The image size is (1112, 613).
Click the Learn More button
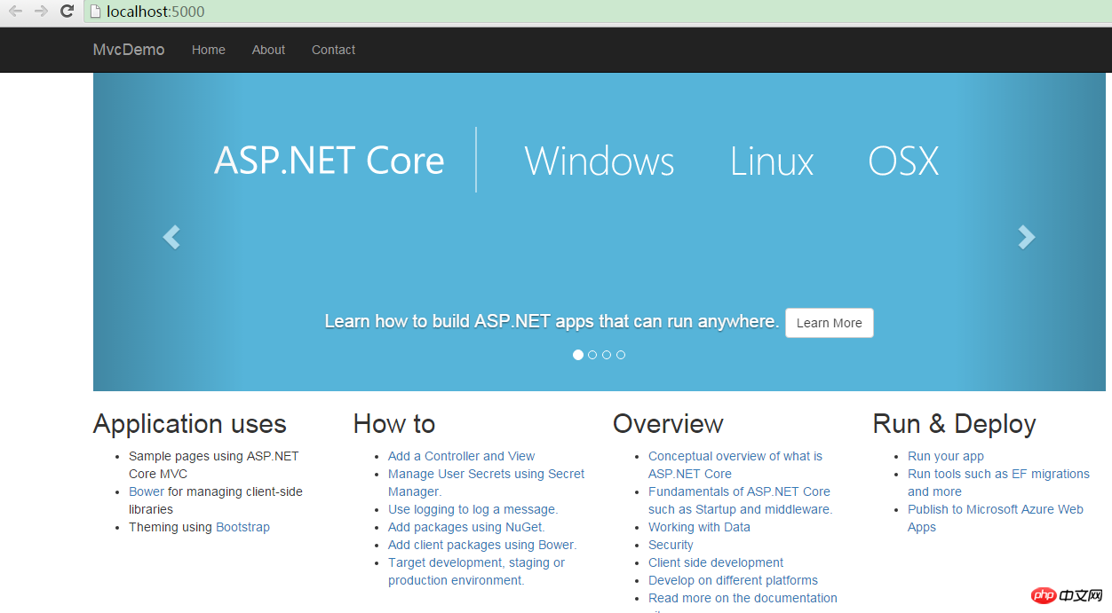click(x=830, y=323)
